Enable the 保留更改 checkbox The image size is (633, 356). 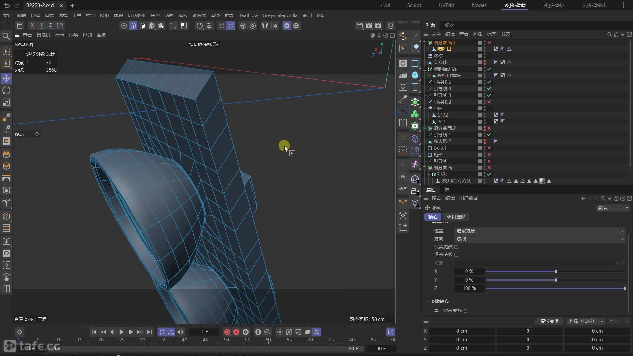(456, 247)
